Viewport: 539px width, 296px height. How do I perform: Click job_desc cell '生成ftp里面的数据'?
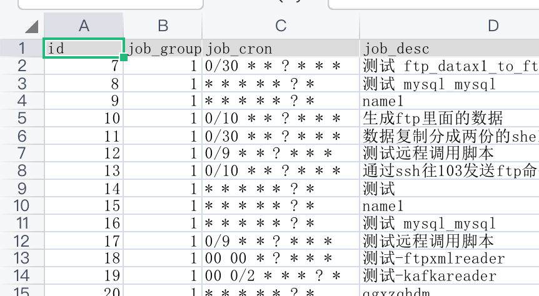click(450, 118)
